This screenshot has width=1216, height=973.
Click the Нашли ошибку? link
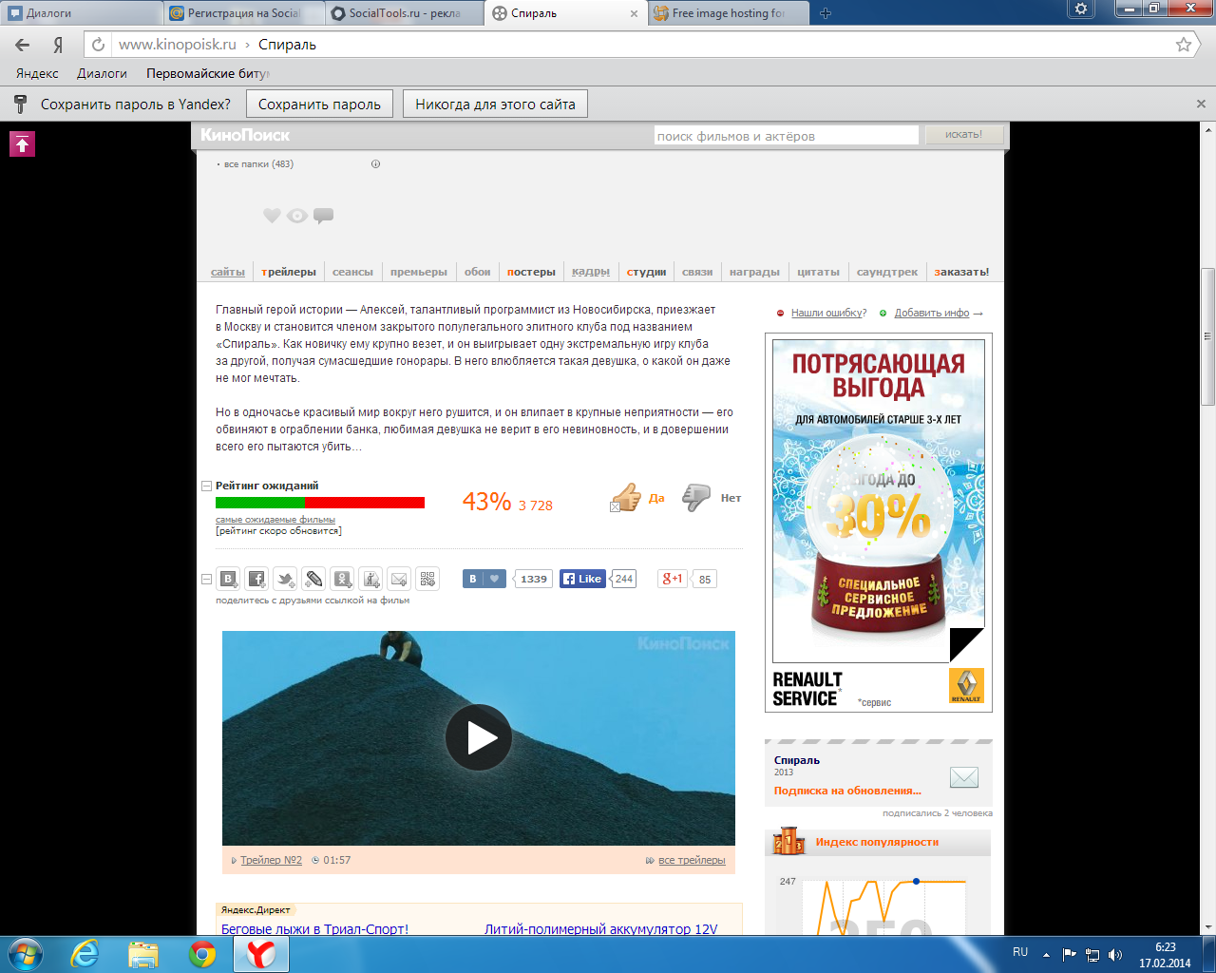828,313
